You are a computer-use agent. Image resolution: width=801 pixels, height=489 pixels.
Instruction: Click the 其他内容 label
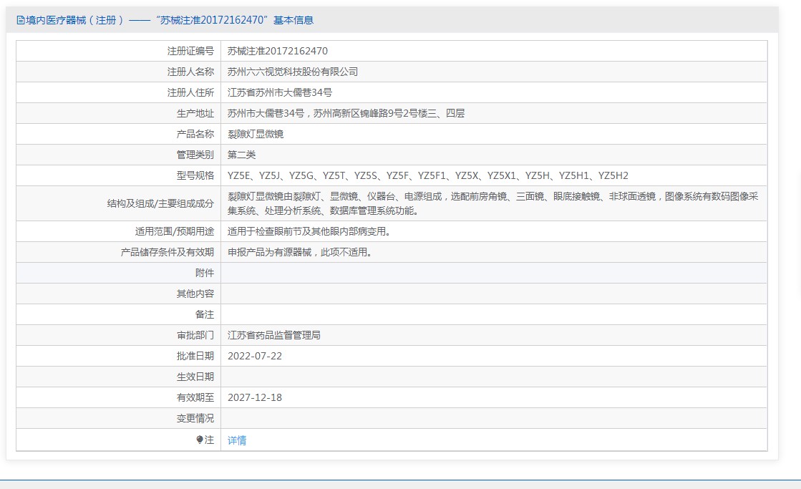tap(195, 294)
